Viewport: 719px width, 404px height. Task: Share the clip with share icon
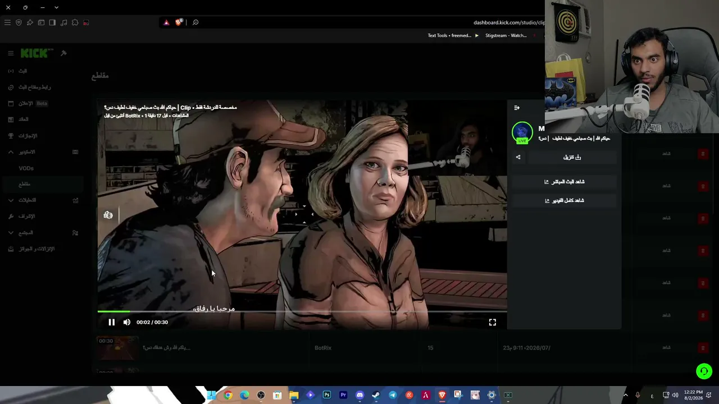point(518,157)
